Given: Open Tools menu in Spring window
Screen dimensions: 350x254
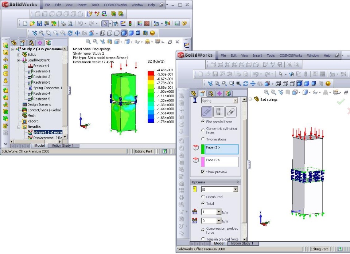Looking at the screenshot, I should [x=271, y=55].
